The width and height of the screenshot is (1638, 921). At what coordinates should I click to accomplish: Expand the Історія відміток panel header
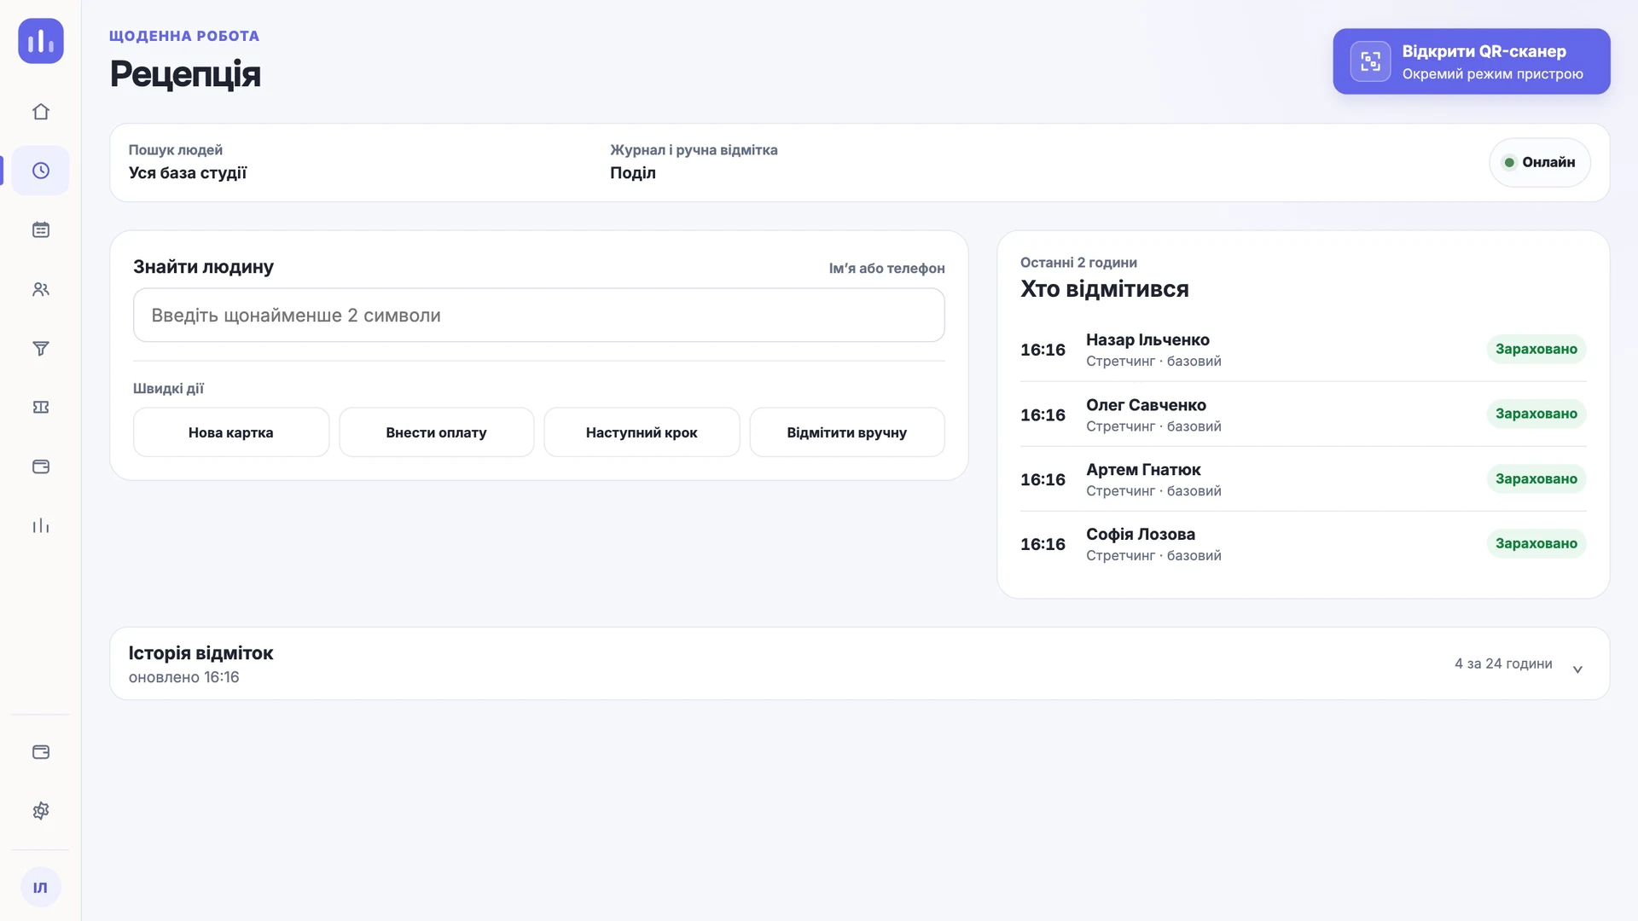click(859, 663)
